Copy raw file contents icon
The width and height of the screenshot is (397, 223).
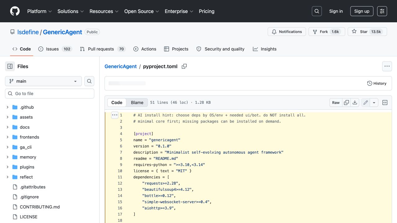346,103
